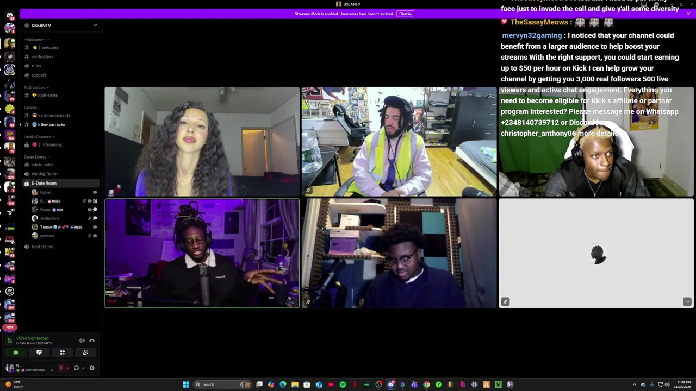Toggle microphone mute in user panel
Image resolution: width=696 pixels, height=391 pixels.
(61, 368)
